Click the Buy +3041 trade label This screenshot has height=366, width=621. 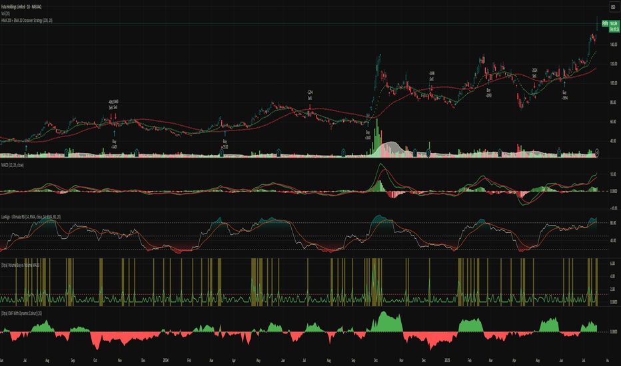(368, 135)
